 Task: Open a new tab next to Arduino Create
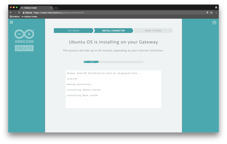coord(56,8)
